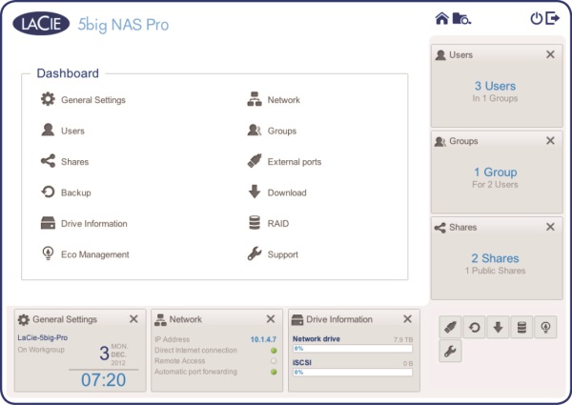Click the 2 Shares link in widget
Image resolution: width=572 pixels, height=405 pixels.
pos(495,258)
